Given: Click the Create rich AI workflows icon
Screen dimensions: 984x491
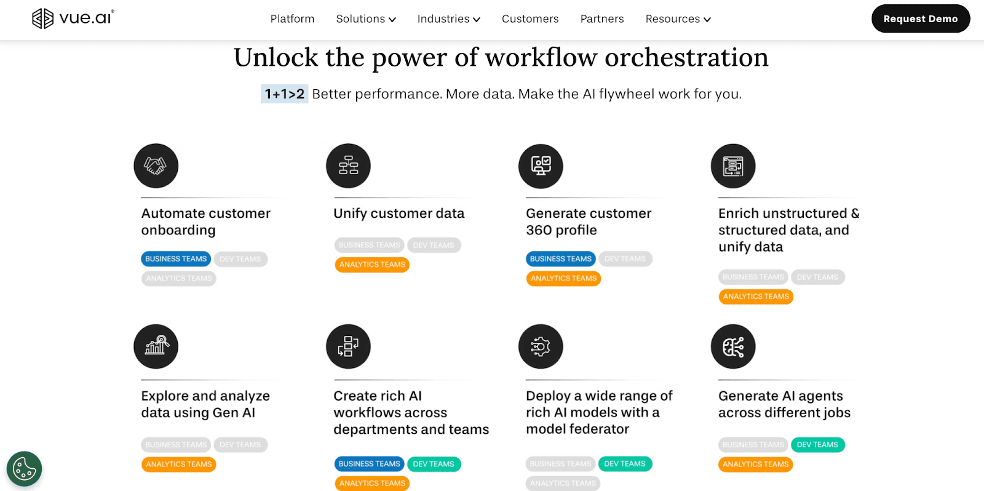Looking at the screenshot, I should pos(348,346).
